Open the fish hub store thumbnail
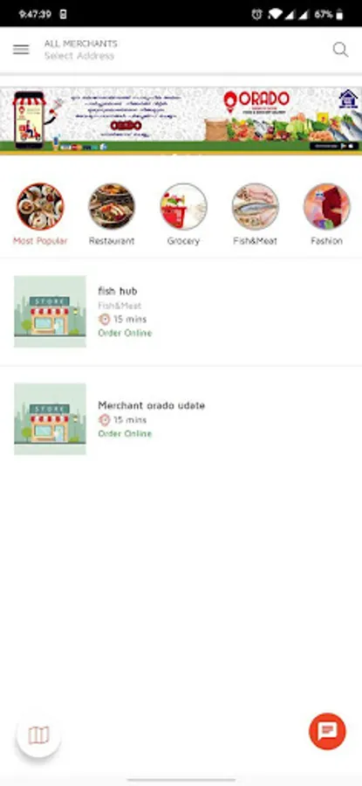This screenshot has width=362, height=786. coord(50,311)
